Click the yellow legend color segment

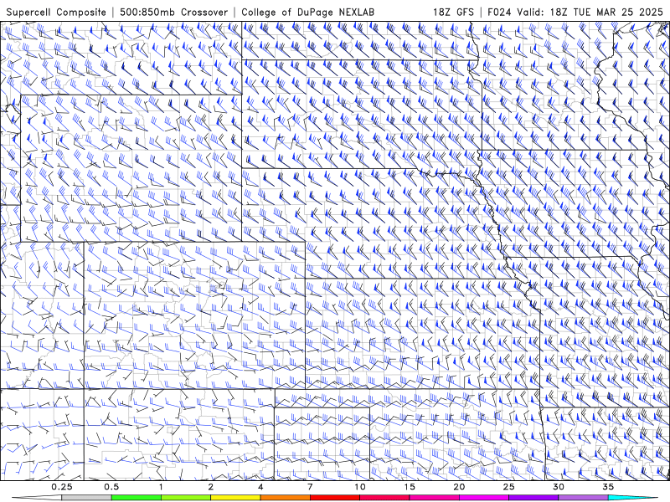tap(235, 498)
